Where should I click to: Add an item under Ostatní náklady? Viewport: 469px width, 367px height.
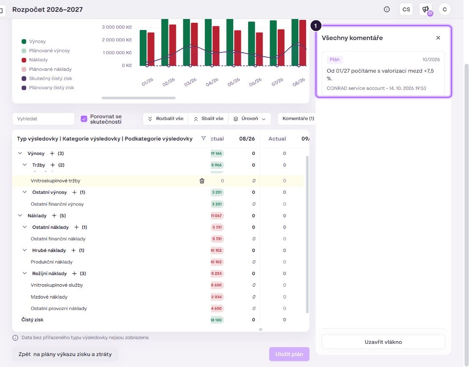(76, 227)
